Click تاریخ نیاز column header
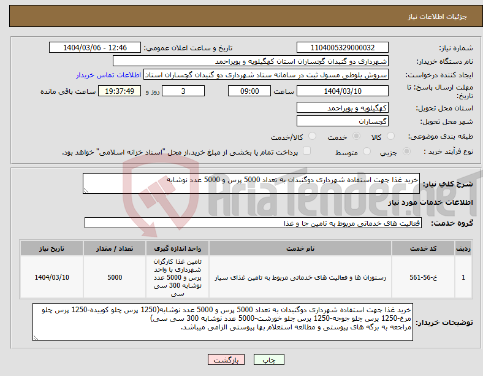Screen dimensions: 483x376 (x=51, y=248)
